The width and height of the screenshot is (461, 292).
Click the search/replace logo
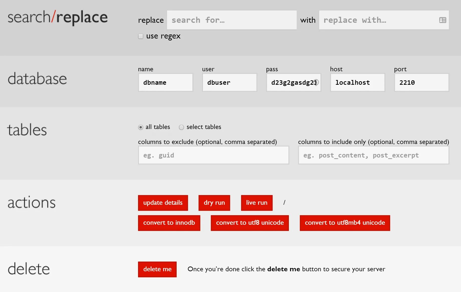(58, 17)
